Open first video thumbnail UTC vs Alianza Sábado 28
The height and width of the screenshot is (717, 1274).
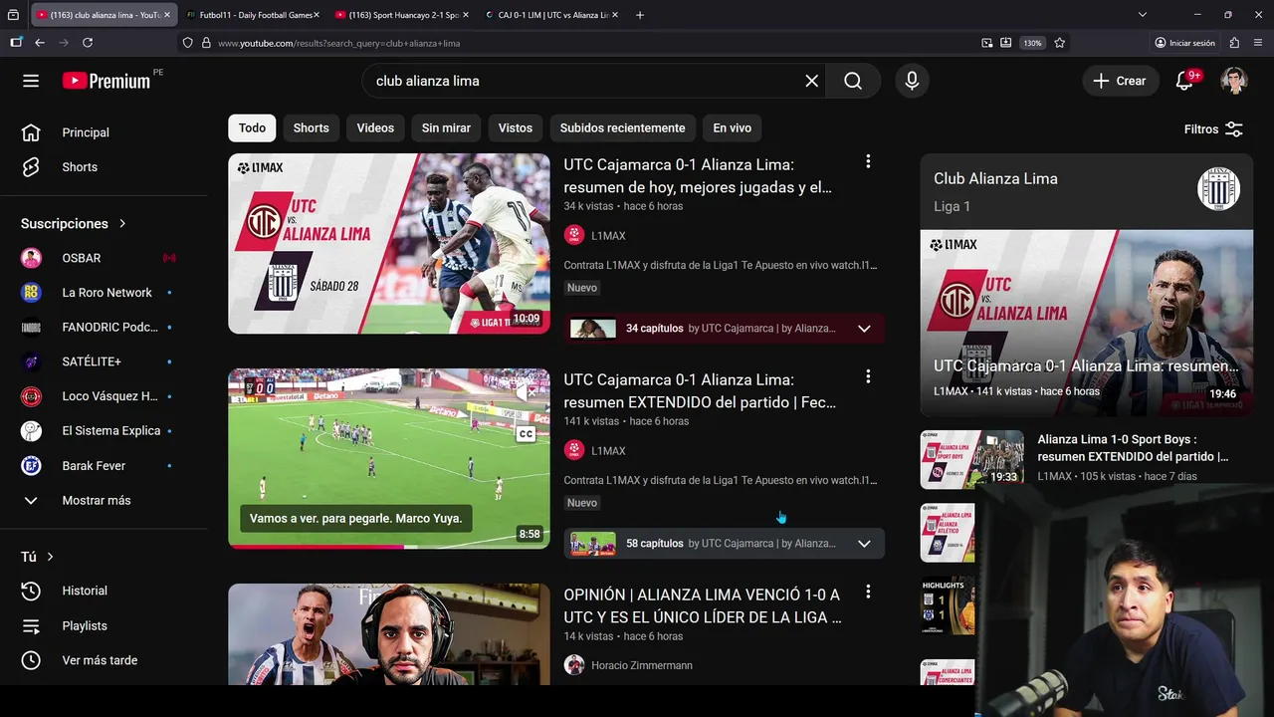coord(389,243)
